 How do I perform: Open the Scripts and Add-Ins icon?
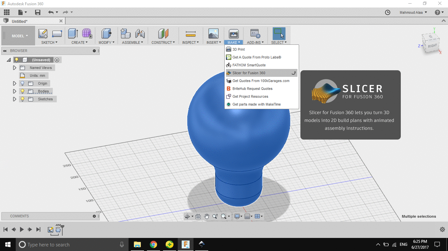coord(255,33)
